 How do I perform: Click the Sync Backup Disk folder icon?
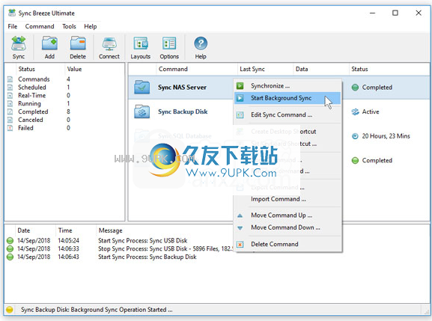coord(142,111)
